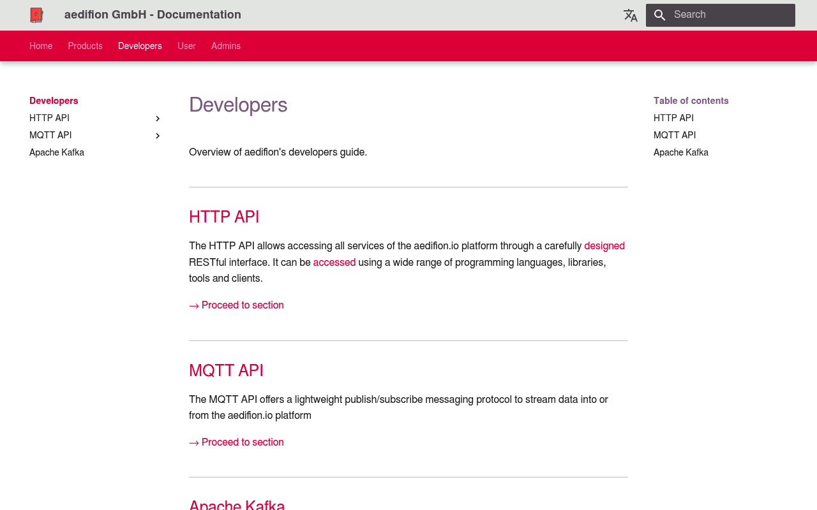Open Apache Kafka in the left sidebar
This screenshot has height=510, width=817.
57,152
